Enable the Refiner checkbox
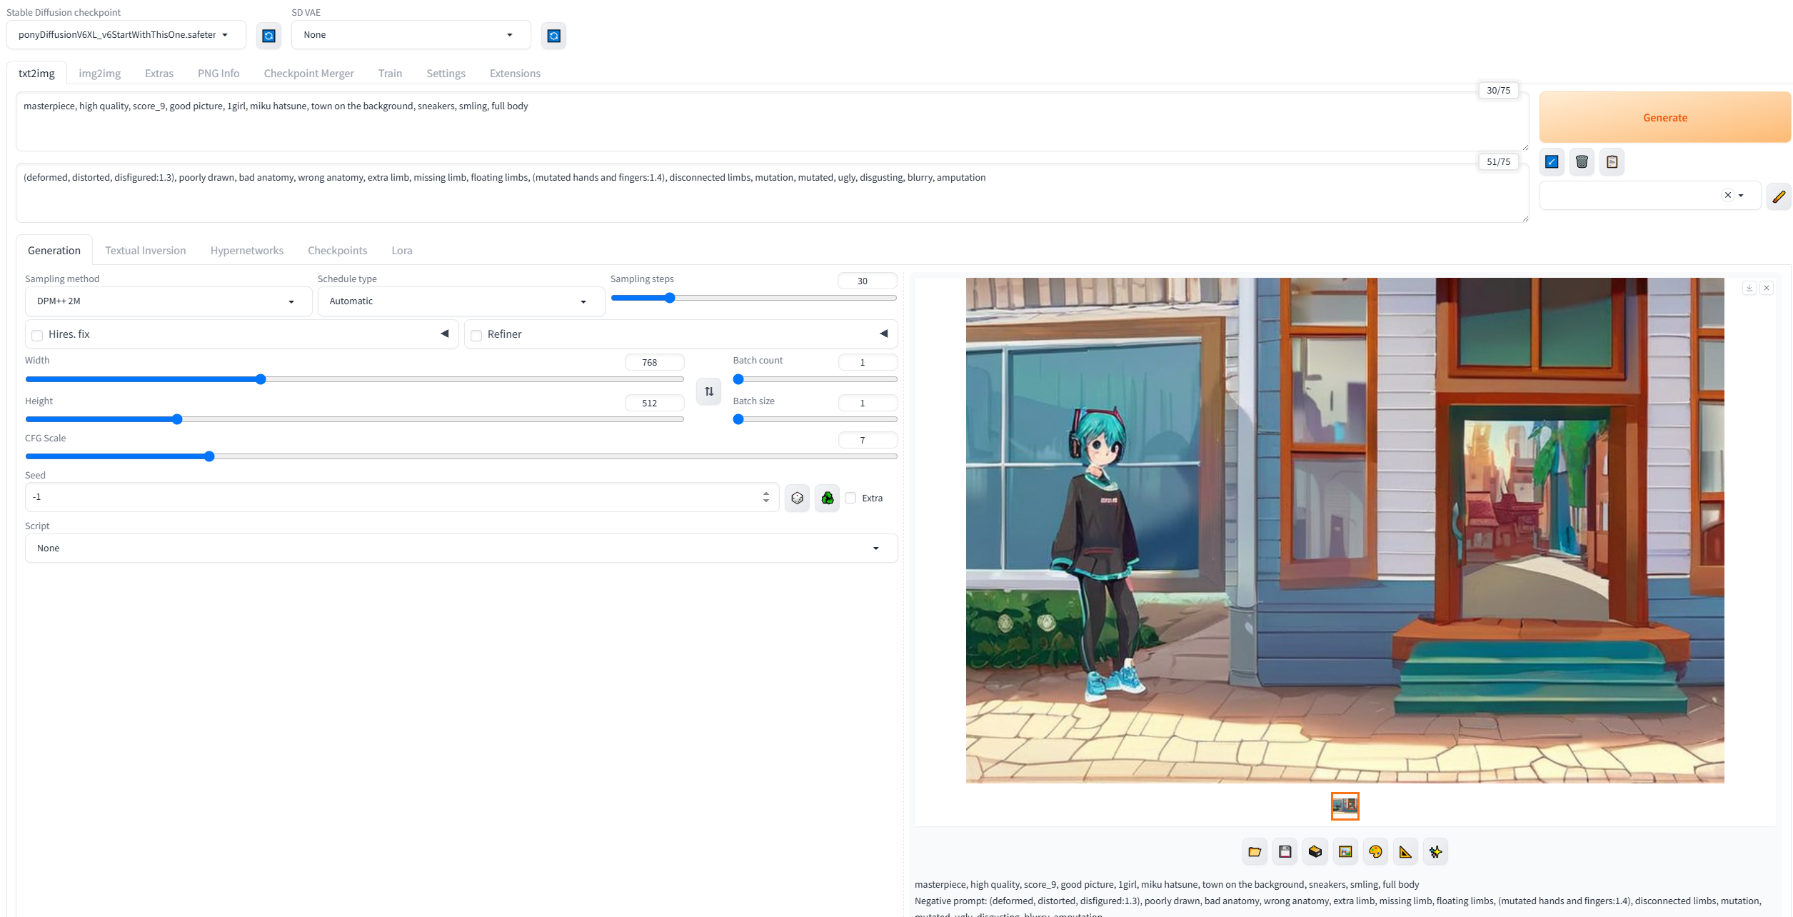Image resolution: width=1793 pixels, height=917 pixels. (476, 335)
